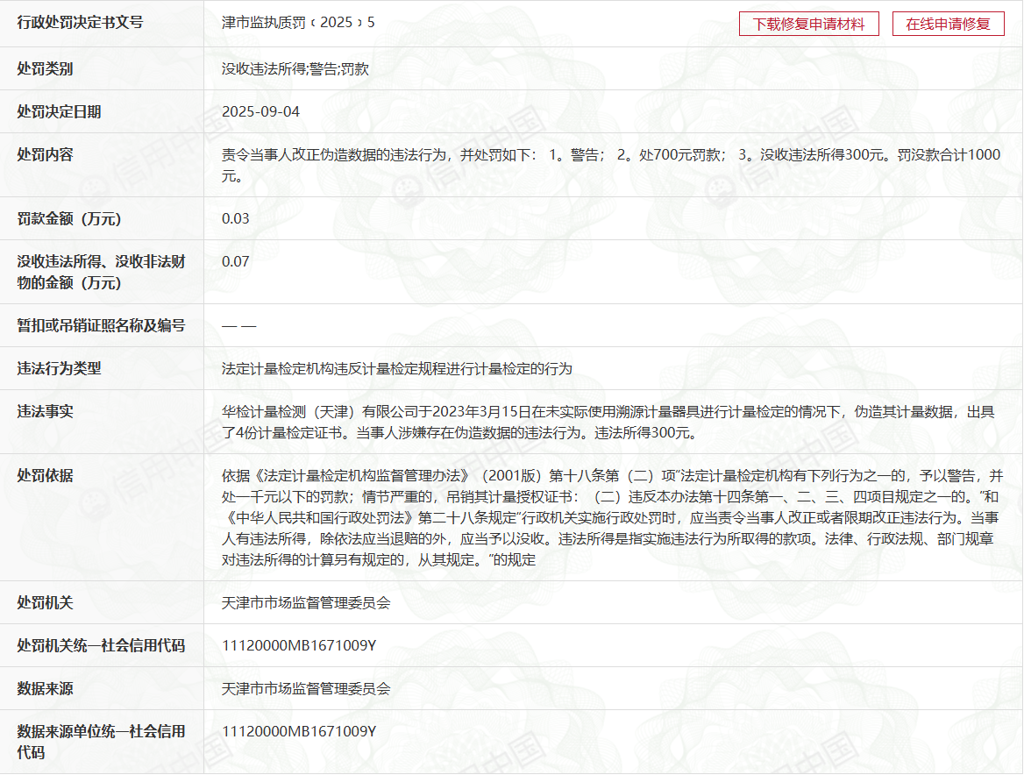Click the confiscated amount value 0.07
This screenshot has height=775, width=1024.
coord(236,261)
